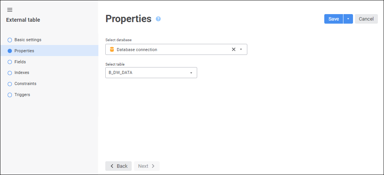Select the Basic settings step circle

(10, 40)
